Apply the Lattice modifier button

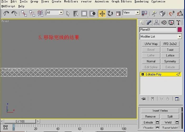(170, 55)
